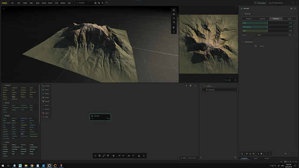The image size is (299, 168).
Task: Click the undo arrow in top toolbar
Action: tap(107, 3)
